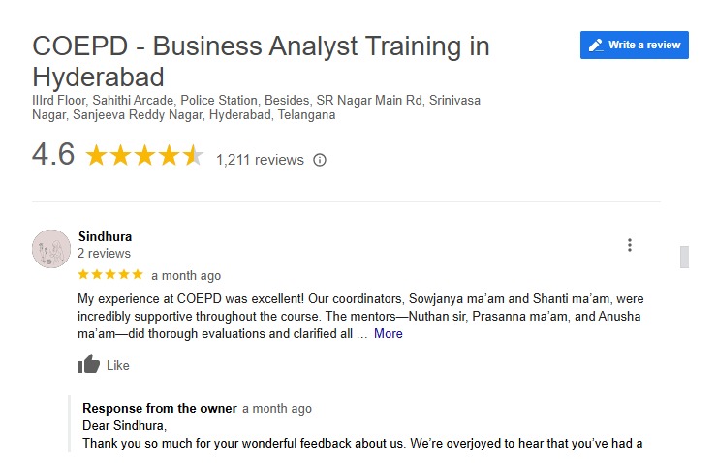The height and width of the screenshot is (463, 717).
Task: Click the pencil icon on Write a review
Action: coord(595,46)
